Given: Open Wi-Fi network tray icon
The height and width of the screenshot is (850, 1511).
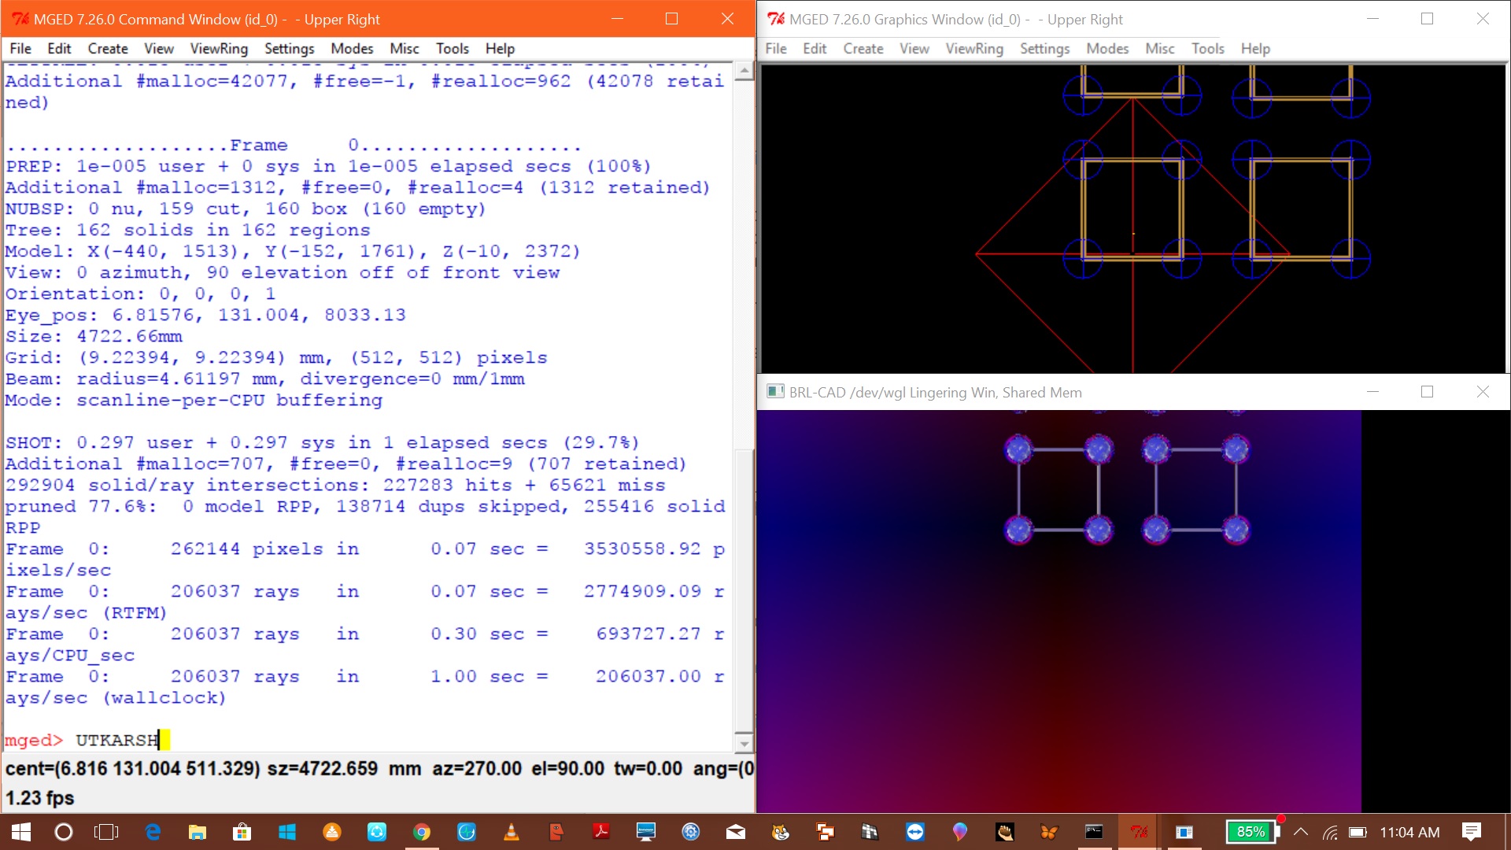Looking at the screenshot, I should tap(1330, 832).
